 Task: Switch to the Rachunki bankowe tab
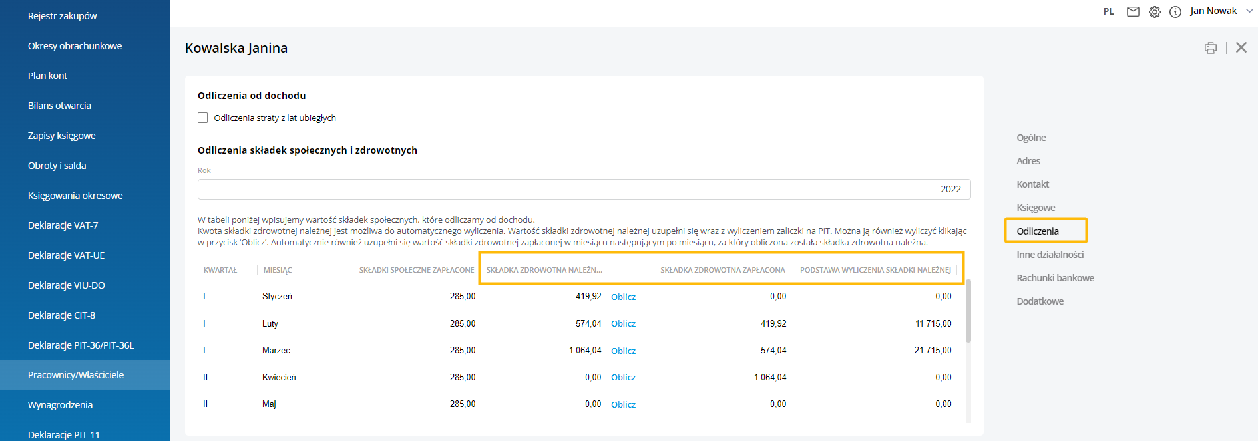[1055, 278]
